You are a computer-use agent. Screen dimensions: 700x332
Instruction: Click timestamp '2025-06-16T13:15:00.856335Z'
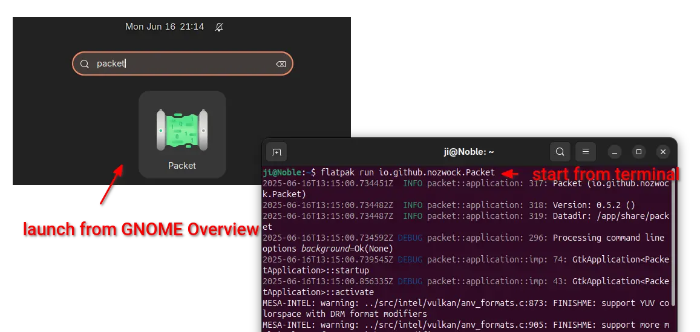[328, 281]
